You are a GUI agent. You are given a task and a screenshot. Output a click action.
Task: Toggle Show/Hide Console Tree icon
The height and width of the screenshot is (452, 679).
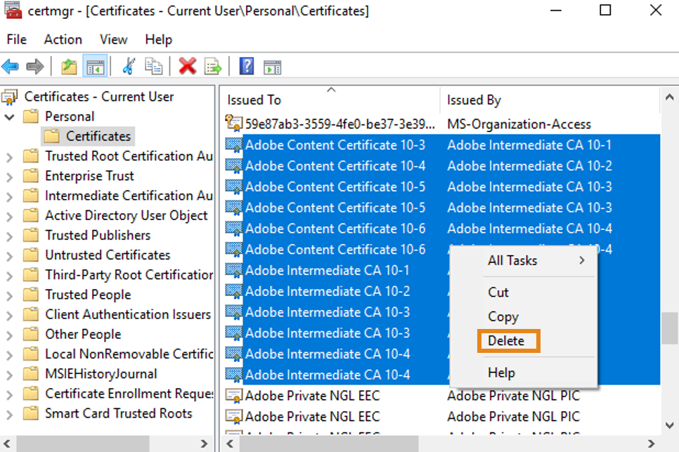94,67
